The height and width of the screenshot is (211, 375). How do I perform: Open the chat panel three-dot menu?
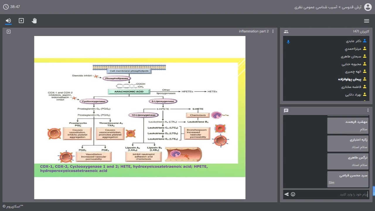coord(368,110)
